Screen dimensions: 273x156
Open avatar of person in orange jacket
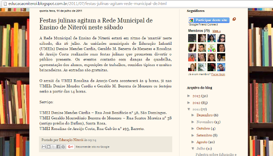192,57
